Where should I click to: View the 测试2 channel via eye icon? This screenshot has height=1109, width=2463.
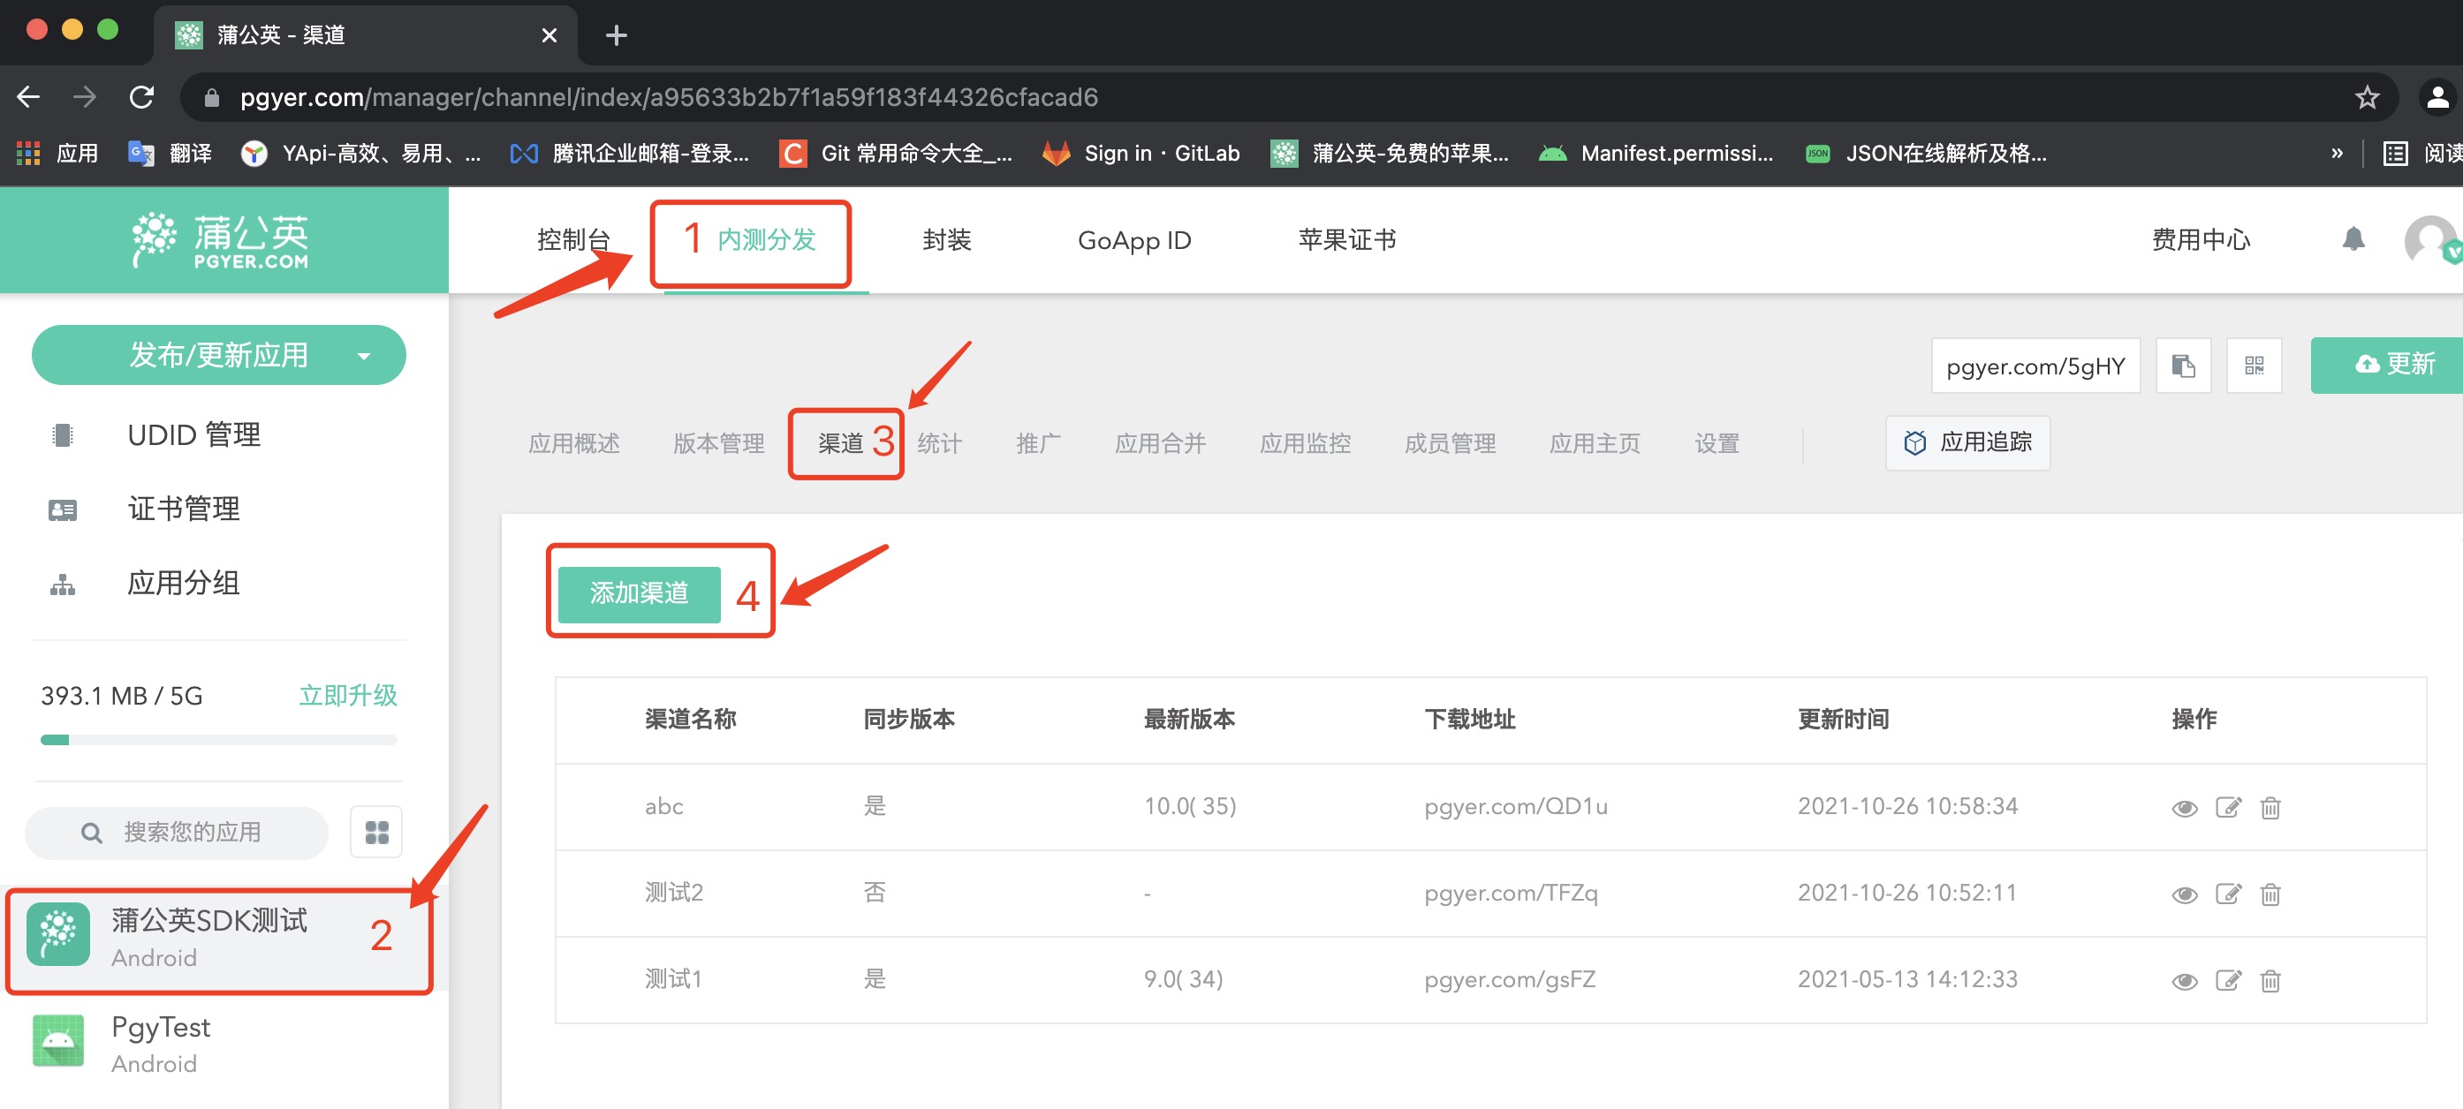pyautogui.click(x=2184, y=894)
